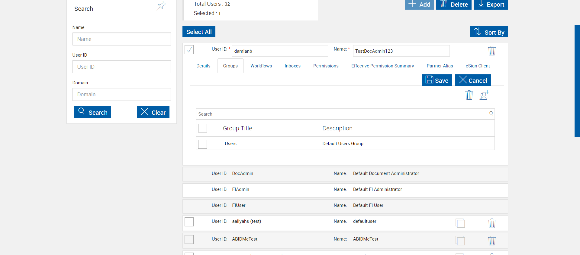The width and height of the screenshot is (580, 255).
Task: Save the user changes
Action: (437, 80)
